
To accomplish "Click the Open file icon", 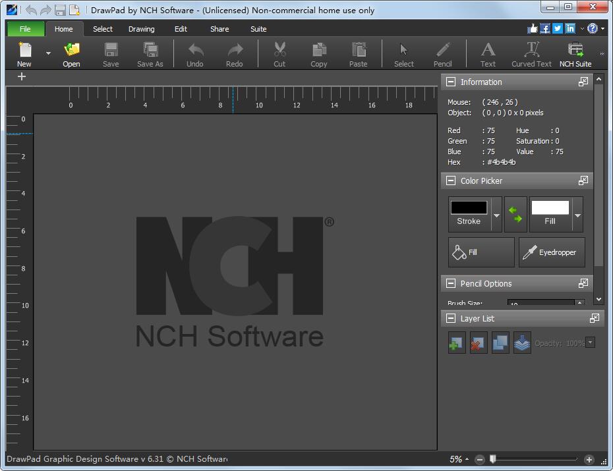I will 72,49.
